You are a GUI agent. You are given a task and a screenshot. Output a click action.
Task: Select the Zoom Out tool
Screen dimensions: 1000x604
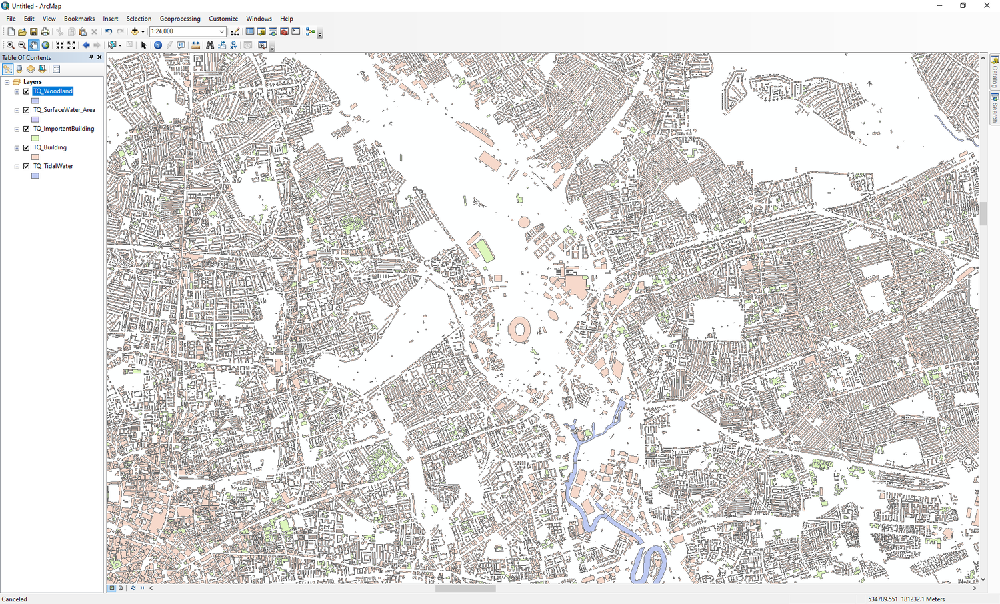point(22,45)
